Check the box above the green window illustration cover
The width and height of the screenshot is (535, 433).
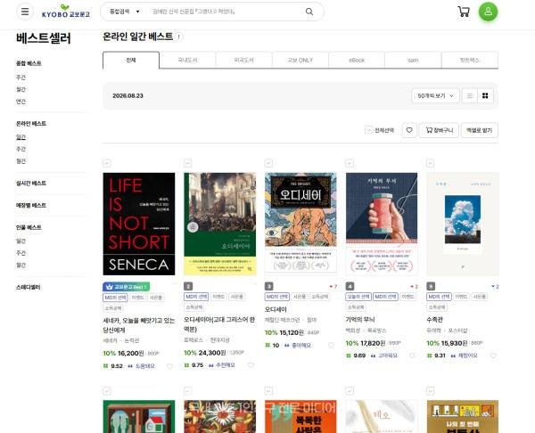107,391
